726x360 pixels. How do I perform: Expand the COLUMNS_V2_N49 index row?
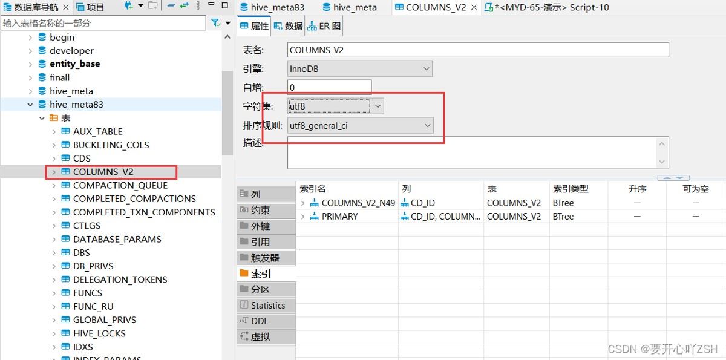pyautogui.click(x=302, y=203)
